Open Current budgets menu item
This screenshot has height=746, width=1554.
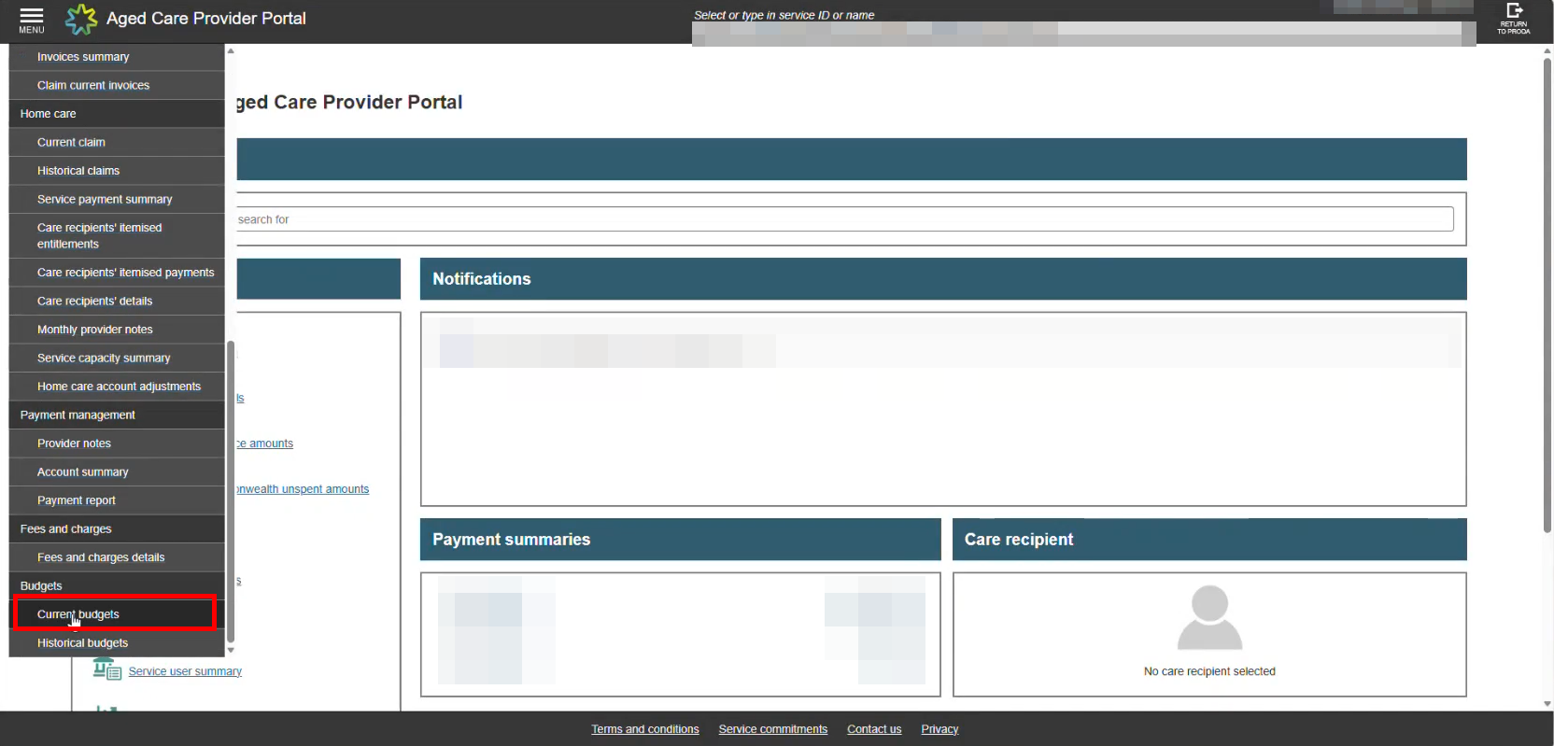[78, 614]
